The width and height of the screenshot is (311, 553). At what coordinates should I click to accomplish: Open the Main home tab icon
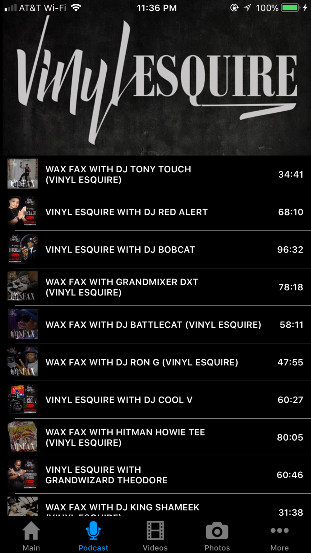tap(31, 531)
